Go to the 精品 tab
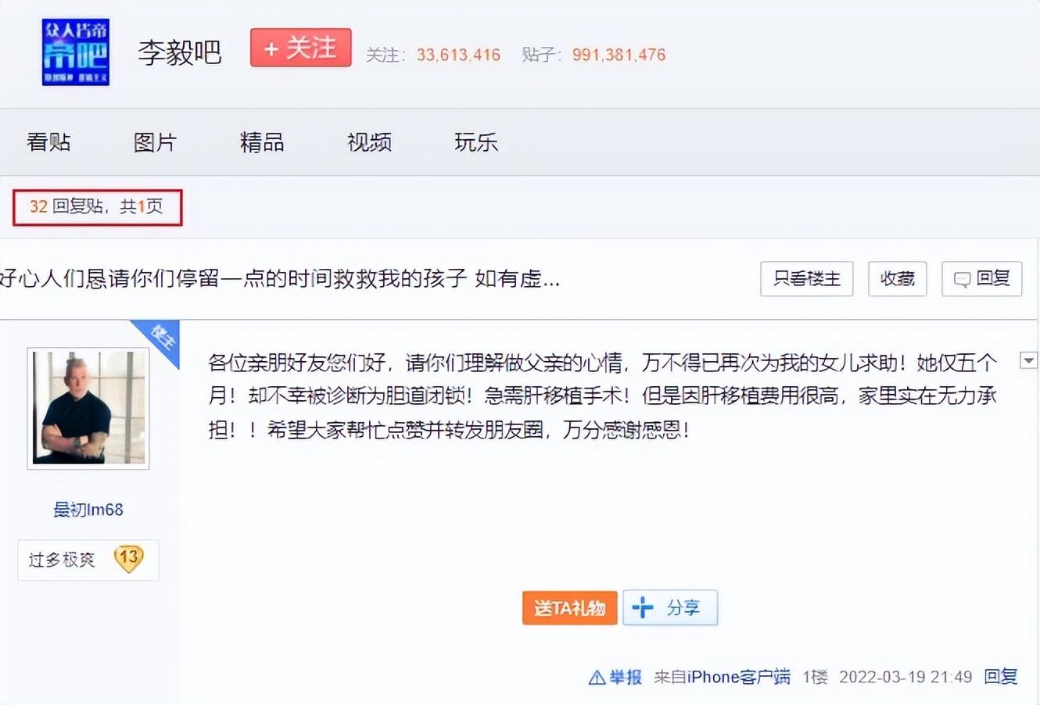The image size is (1040, 705). (262, 142)
